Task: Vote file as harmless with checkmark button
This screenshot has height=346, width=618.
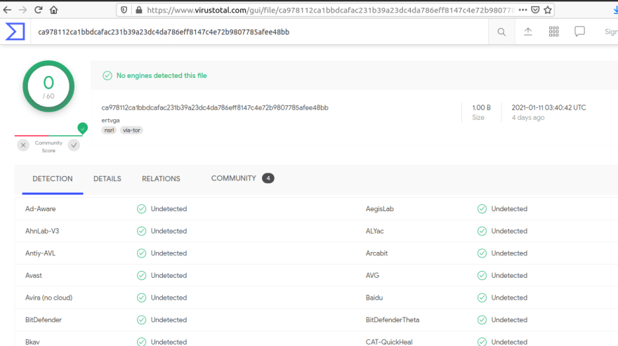Action: pos(74,145)
